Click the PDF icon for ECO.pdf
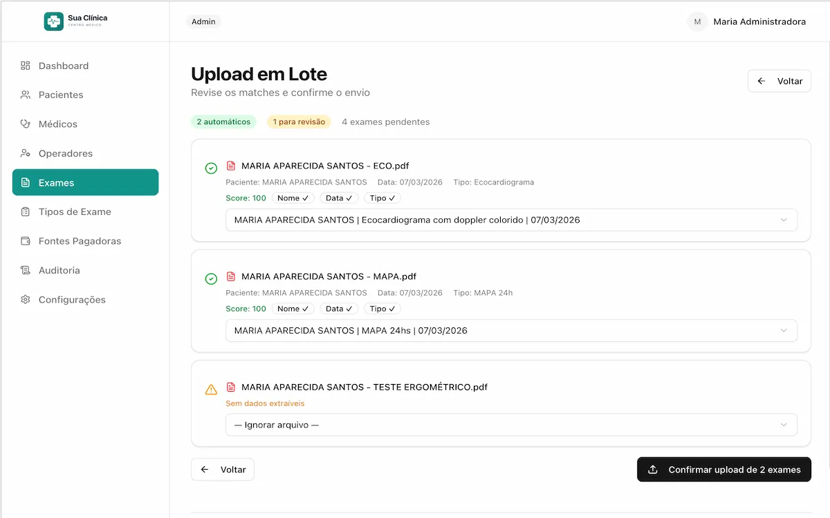The width and height of the screenshot is (830, 518). pyautogui.click(x=231, y=166)
